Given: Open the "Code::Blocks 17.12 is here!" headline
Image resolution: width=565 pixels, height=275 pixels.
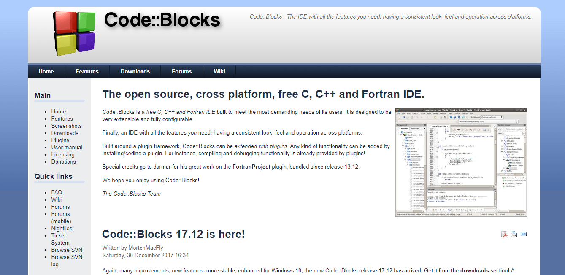Looking at the screenshot, I should pyautogui.click(x=173, y=234).
